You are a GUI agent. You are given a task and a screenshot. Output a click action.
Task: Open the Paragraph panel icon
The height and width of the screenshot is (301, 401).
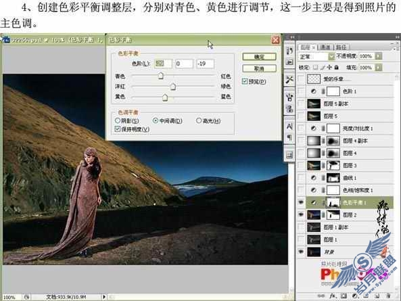(x=289, y=137)
